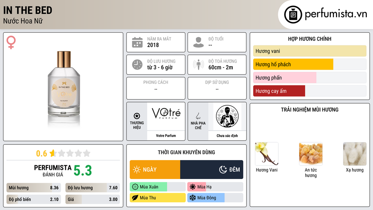Click the Giá 3.00 score bar
Image resolution: width=373 pixels, height=210 pixels.
[93, 199]
